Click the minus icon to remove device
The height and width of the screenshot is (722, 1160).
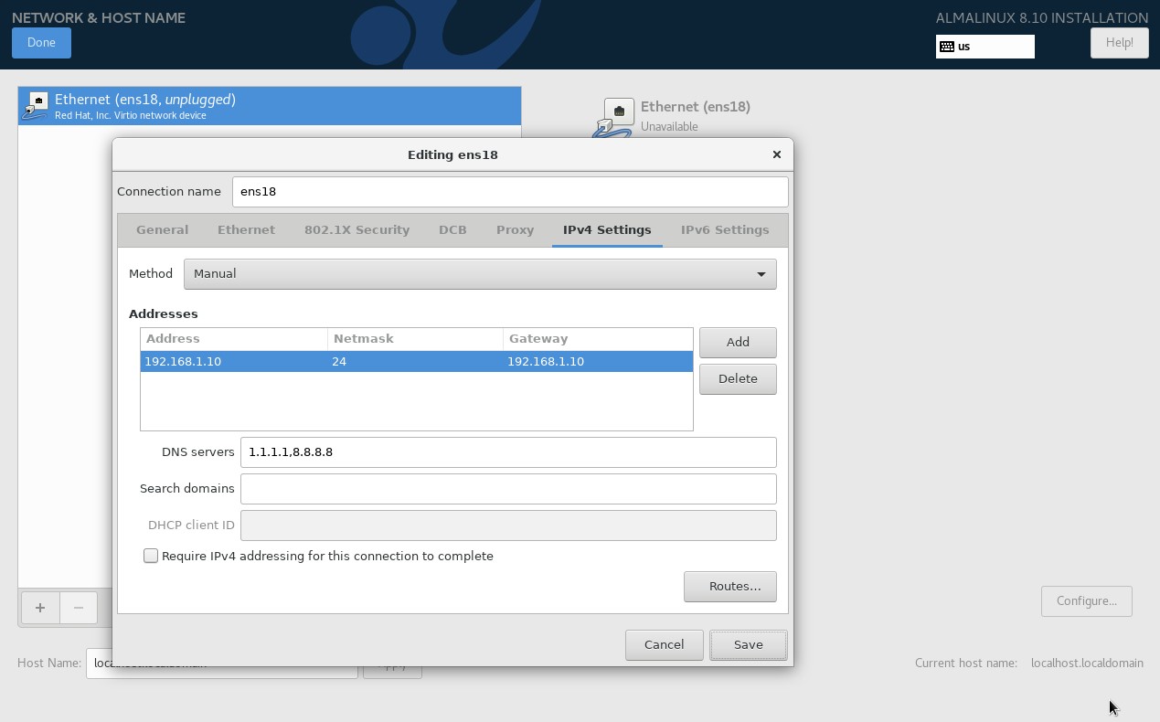[79, 608]
